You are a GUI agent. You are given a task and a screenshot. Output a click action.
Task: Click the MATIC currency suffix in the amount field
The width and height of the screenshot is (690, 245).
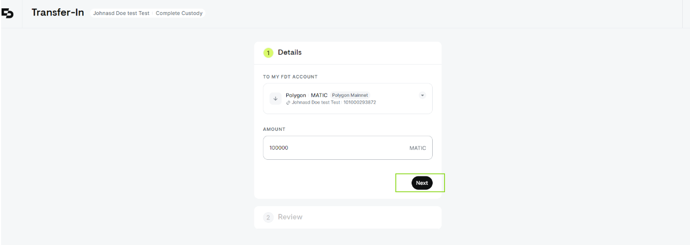[x=418, y=148]
